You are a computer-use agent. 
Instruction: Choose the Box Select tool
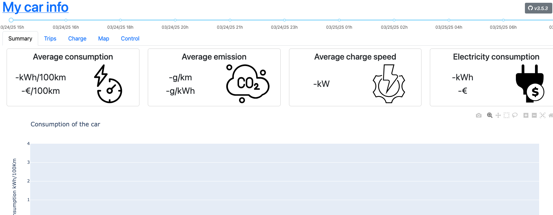pos(507,115)
